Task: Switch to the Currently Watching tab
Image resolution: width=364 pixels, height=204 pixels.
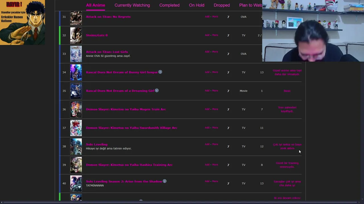Action: pos(132,5)
